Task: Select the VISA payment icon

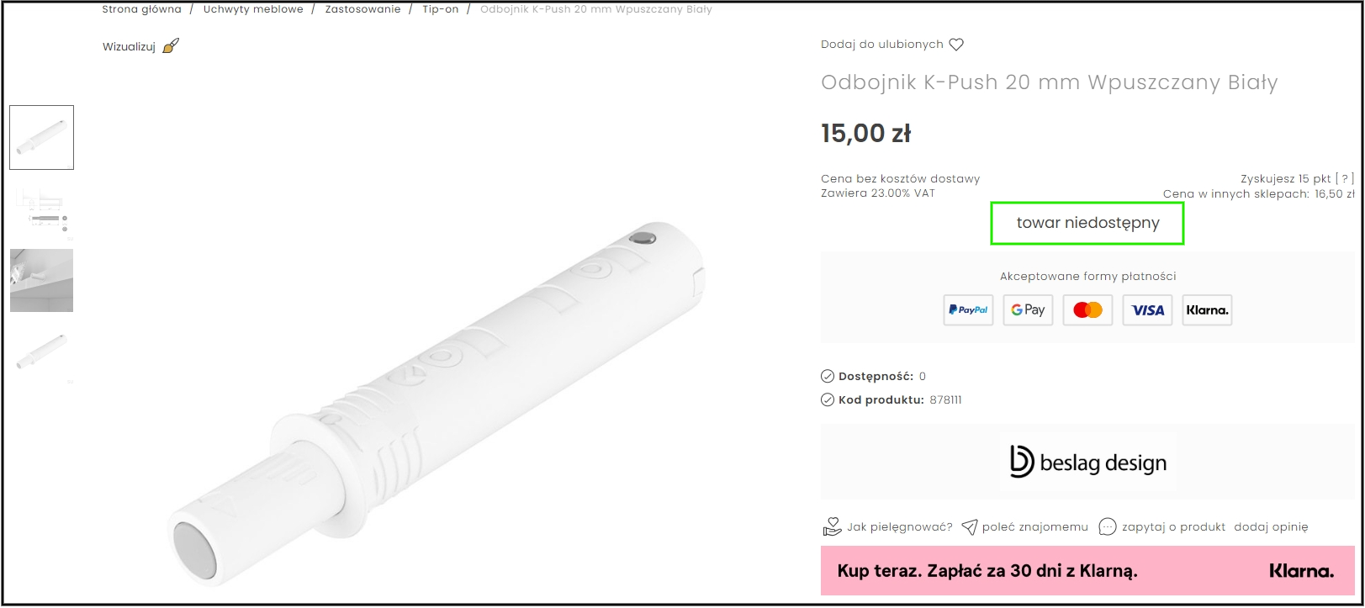Action: (x=1147, y=310)
